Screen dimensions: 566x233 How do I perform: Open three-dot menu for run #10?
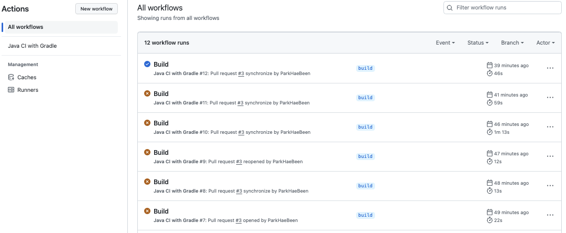tap(550, 127)
